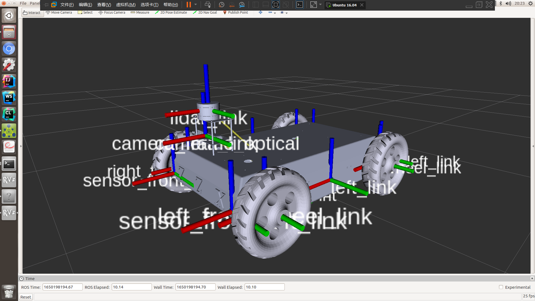This screenshot has width=535, height=301.
Task: Open terminal from the Ubuntu dock
Action: (x=9, y=164)
